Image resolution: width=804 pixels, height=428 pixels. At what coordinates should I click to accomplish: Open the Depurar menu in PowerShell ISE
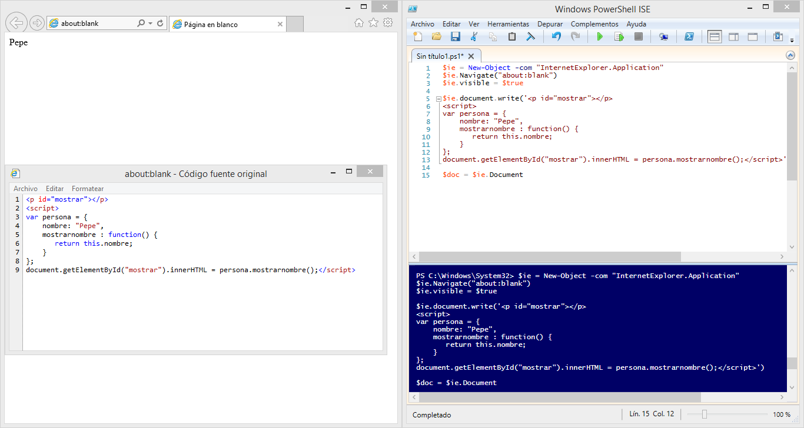(x=550, y=24)
